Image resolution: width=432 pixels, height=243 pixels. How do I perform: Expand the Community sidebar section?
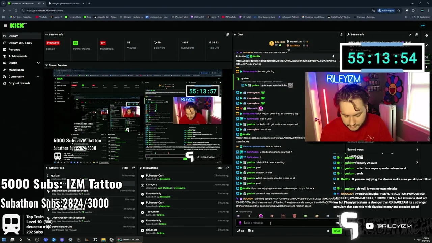[38, 76]
